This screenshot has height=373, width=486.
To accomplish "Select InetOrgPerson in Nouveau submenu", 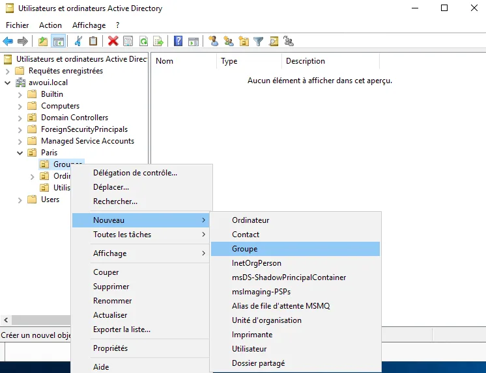I will pos(295,263).
